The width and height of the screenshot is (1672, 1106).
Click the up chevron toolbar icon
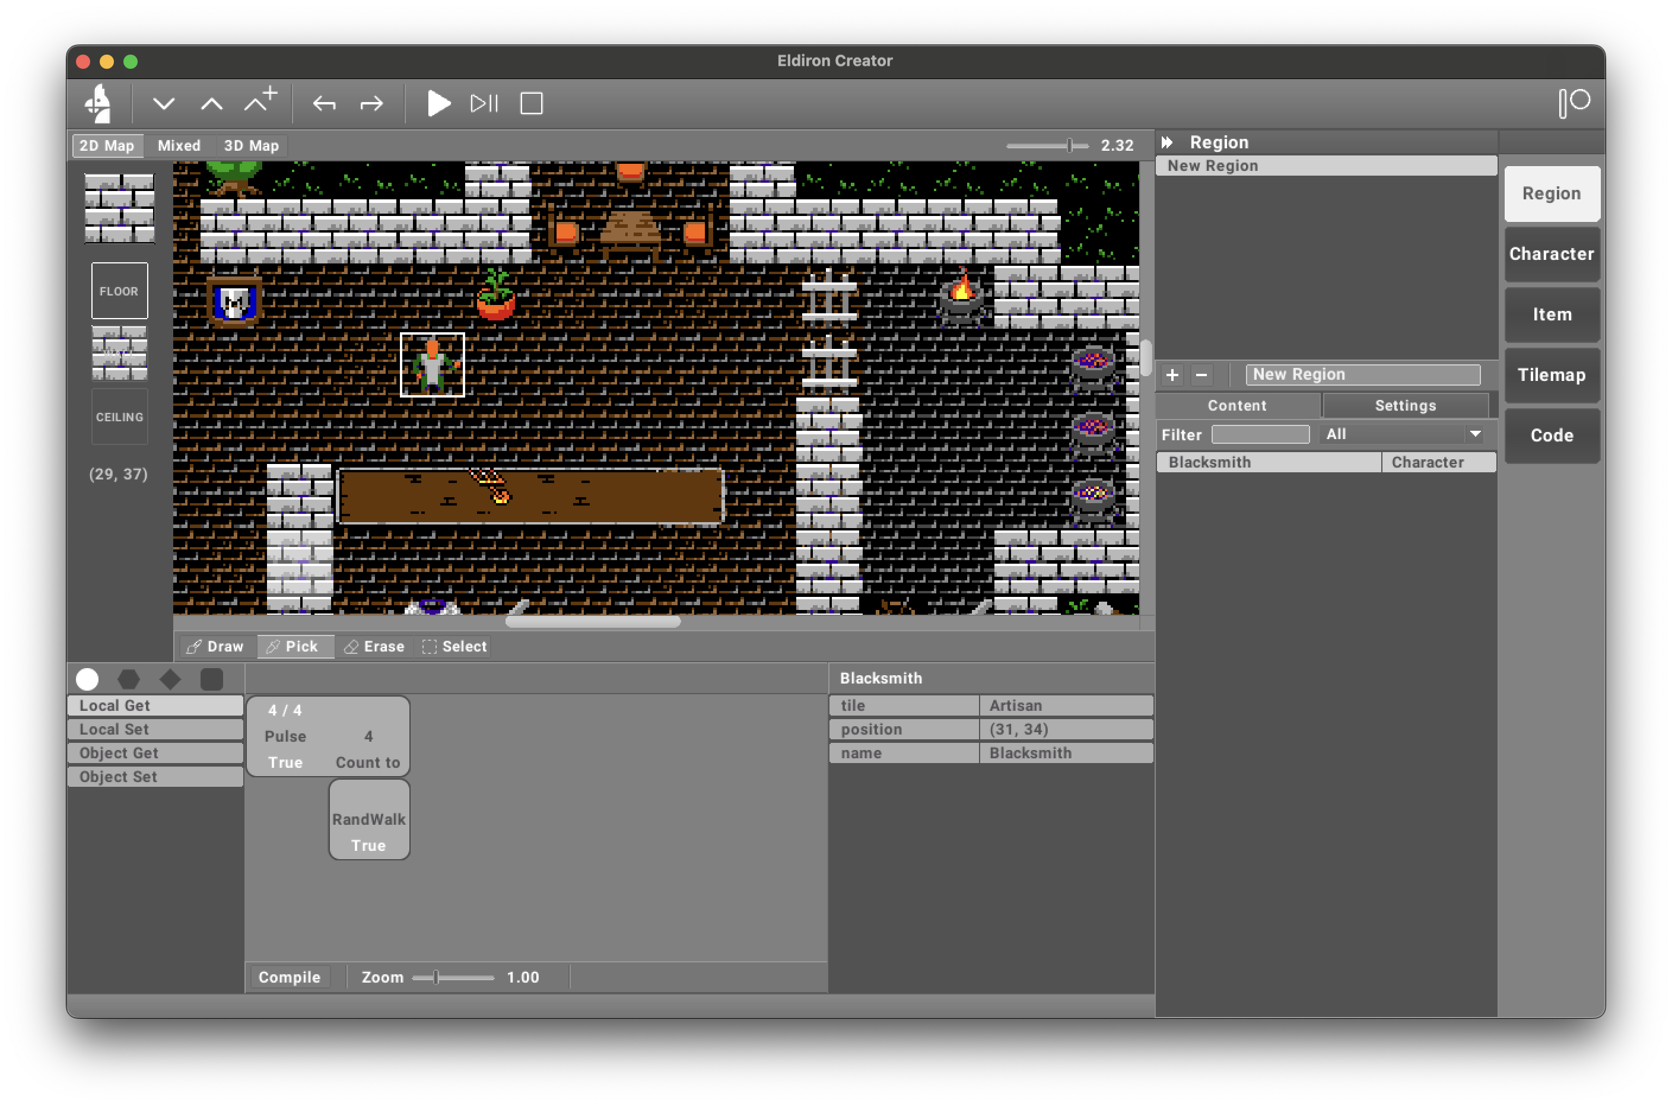(x=212, y=104)
